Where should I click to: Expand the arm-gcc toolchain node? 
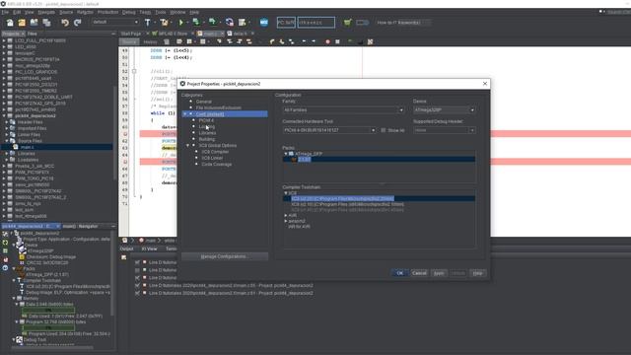coord(286,221)
